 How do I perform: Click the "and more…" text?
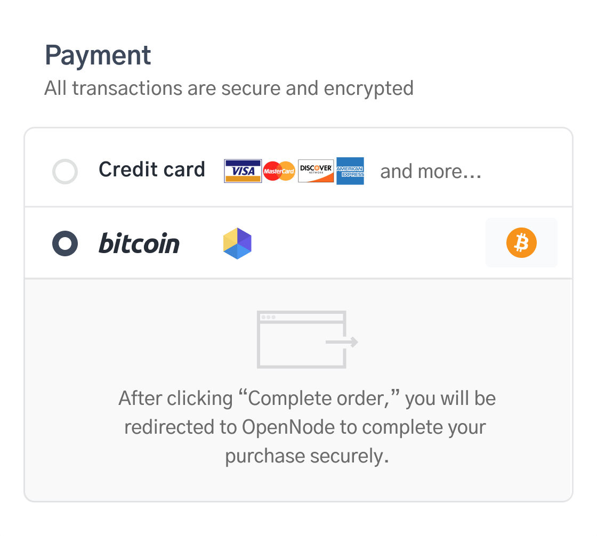point(431,172)
